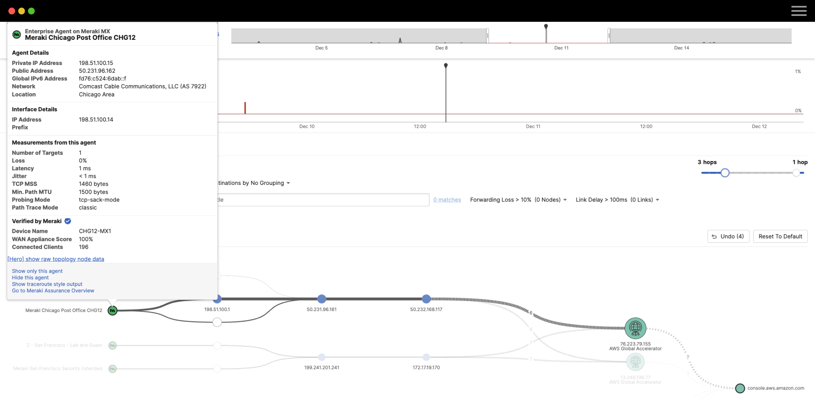Viewport: 815px width, 400px height.
Task: Click the 3 hops slider handle
Action: [724, 172]
